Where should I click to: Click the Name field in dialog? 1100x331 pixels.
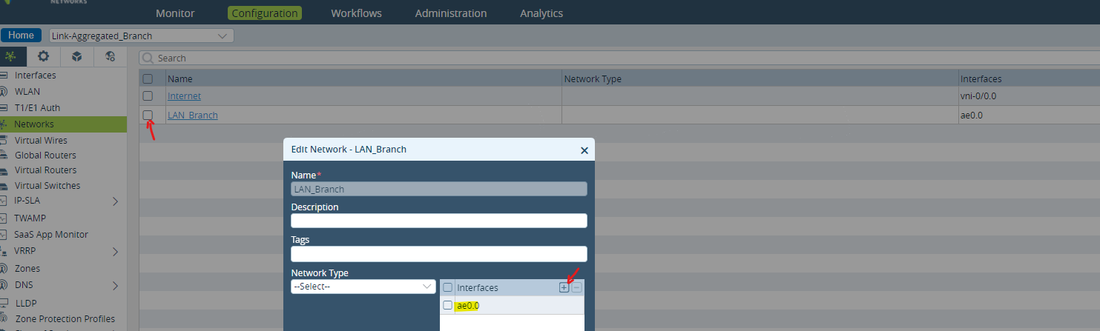point(439,189)
